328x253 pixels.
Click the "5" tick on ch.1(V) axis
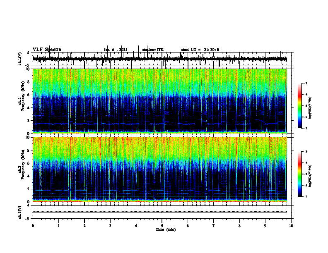click(x=29, y=53)
